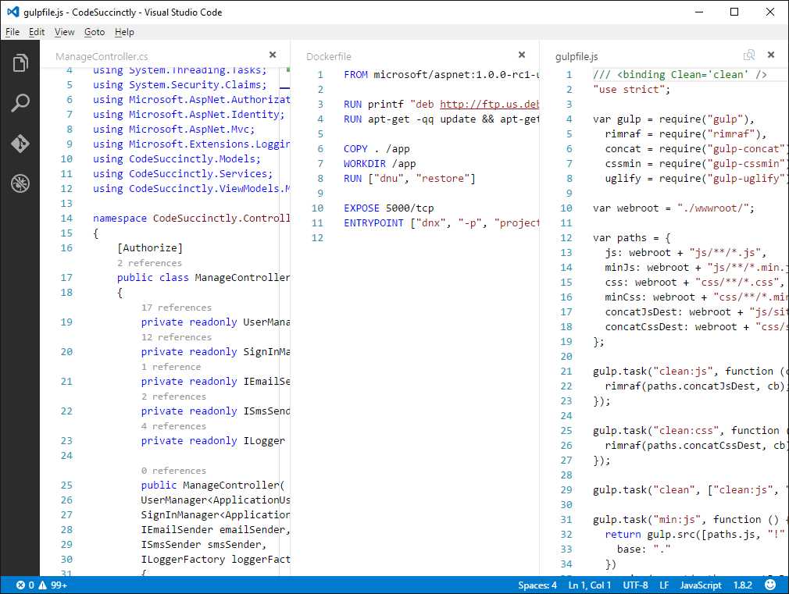Screen dimensions: 789x594
Task: Split the gulpfile.js editor using its icon
Action: [749, 55]
